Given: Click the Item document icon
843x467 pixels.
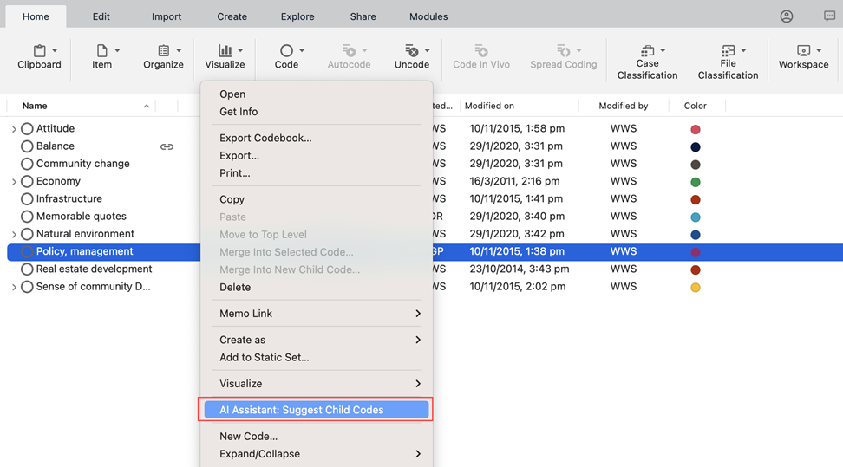Looking at the screenshot, I should tap(101, 51).
